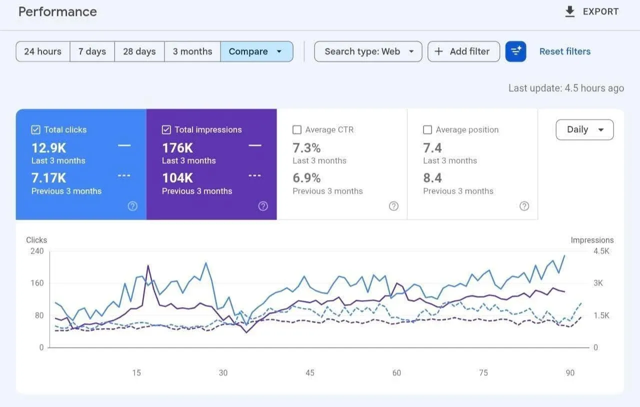Click the 7.3% average CTR value
Image resolution: width=640 pixels, height=407 pixels.
click(x=306, y=148)
